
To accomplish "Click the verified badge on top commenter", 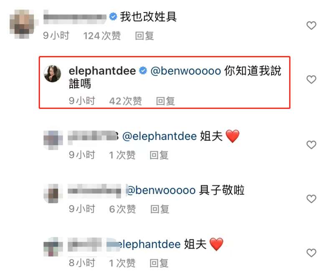I will [113, 17].
